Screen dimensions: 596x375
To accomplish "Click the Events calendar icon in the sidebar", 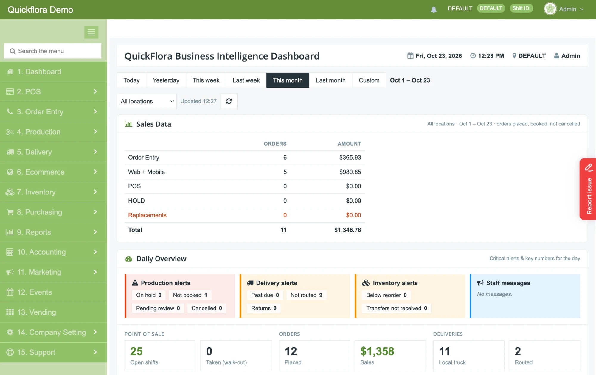I will [x=10, y=292].
